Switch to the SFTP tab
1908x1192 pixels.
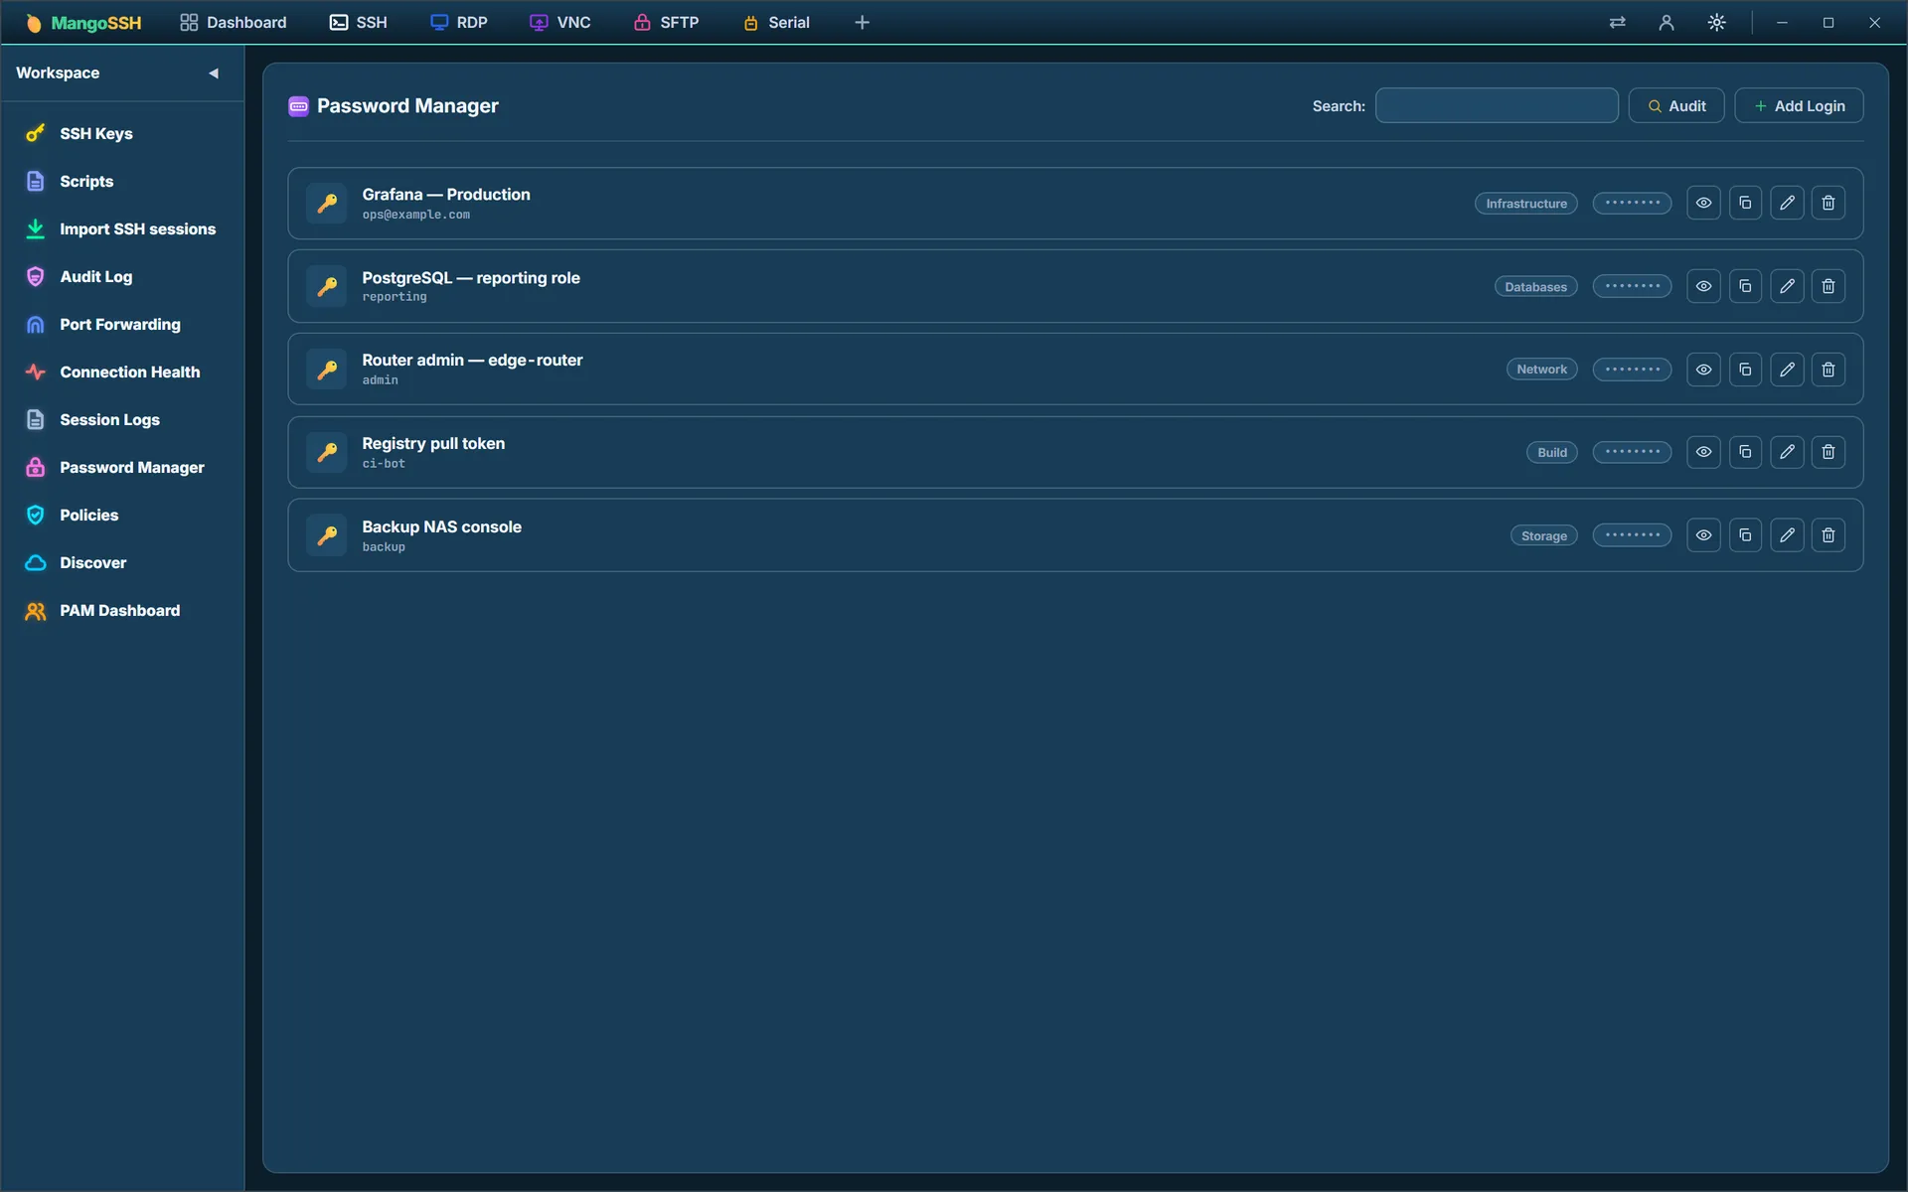pyautogui.click(x=667, y=22)
